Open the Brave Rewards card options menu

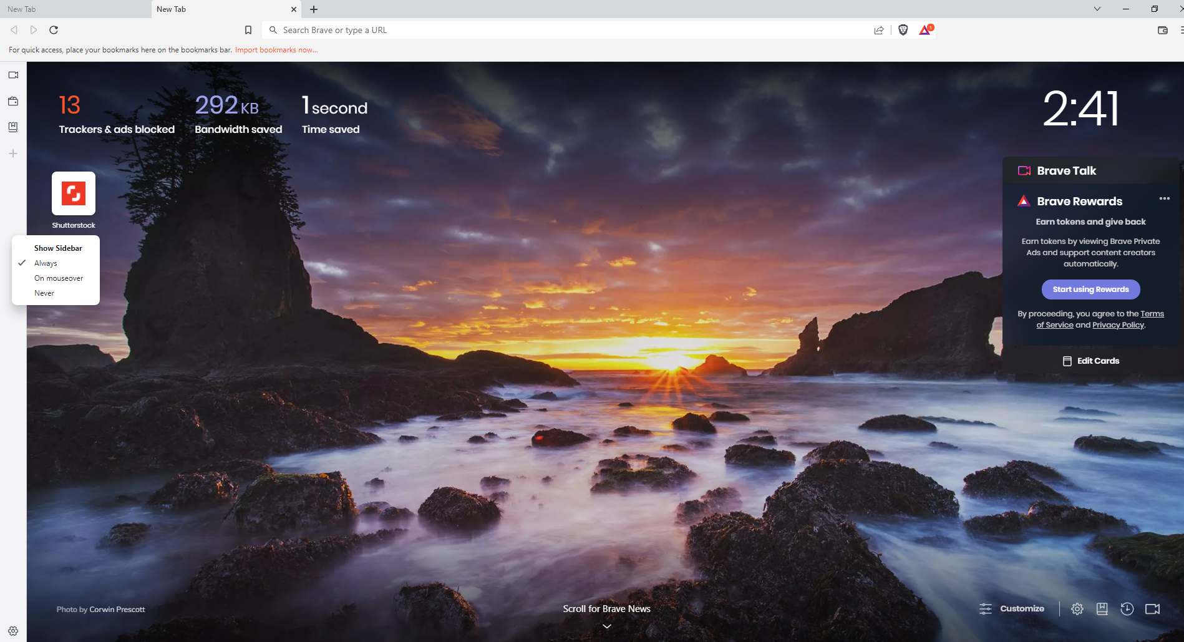(1164, 198)
